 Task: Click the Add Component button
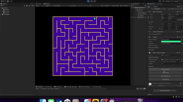(x=165, y=91)
